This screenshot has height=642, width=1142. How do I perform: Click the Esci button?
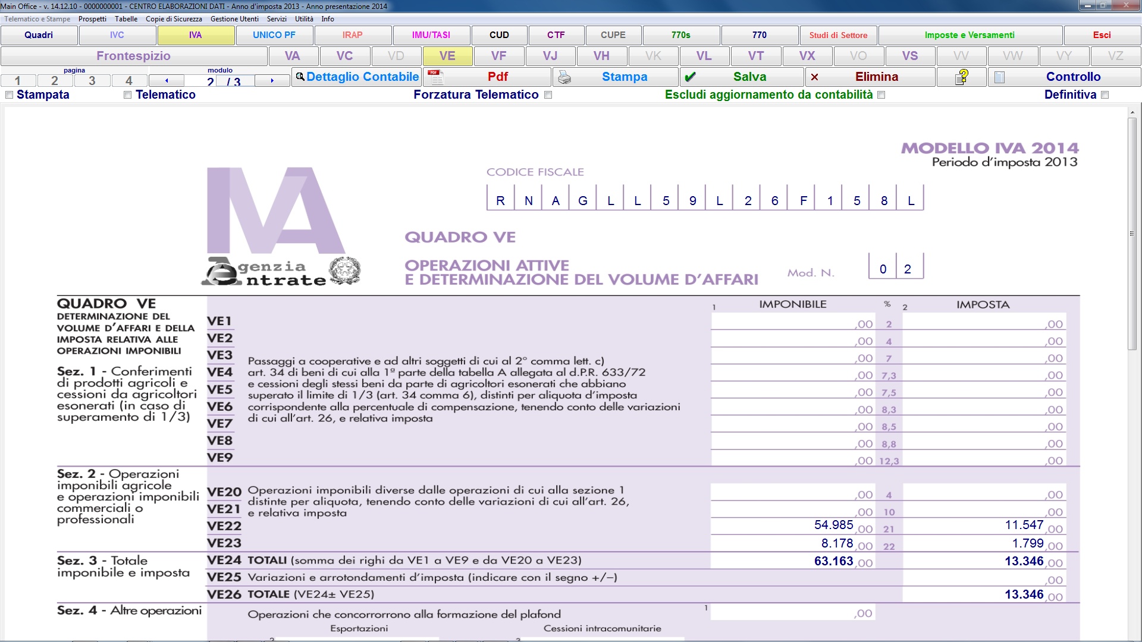(1102, 35)
